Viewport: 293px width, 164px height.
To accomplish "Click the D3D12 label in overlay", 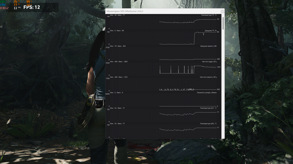I will pyautogui.click(x=4, y=8).
